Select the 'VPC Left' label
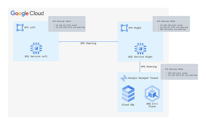206x125 pixels. pos(30,27)
